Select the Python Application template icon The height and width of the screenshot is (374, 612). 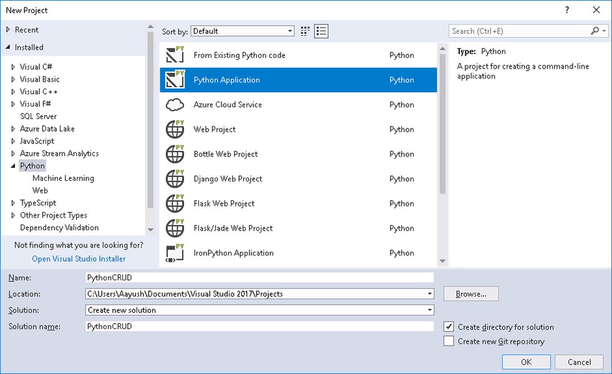point(175,80)
